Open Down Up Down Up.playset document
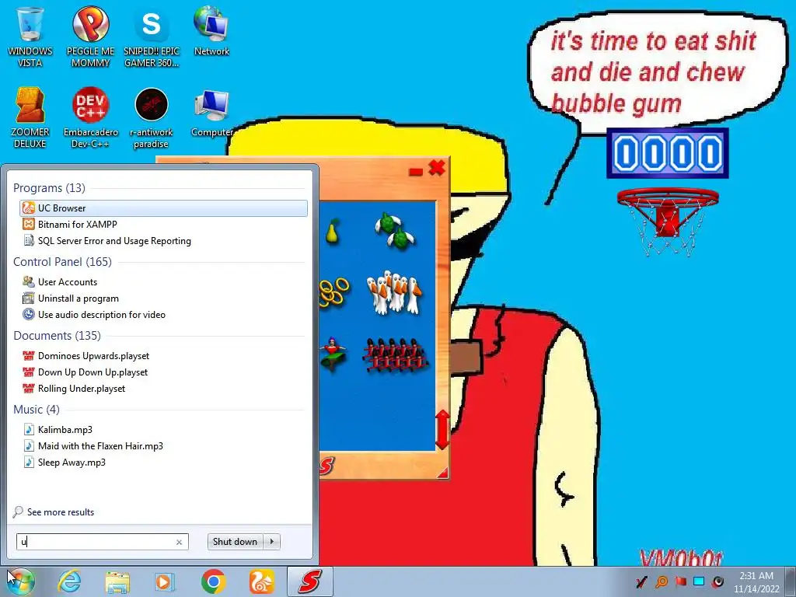Screen dimensions: 796x597 pos(163,372)
